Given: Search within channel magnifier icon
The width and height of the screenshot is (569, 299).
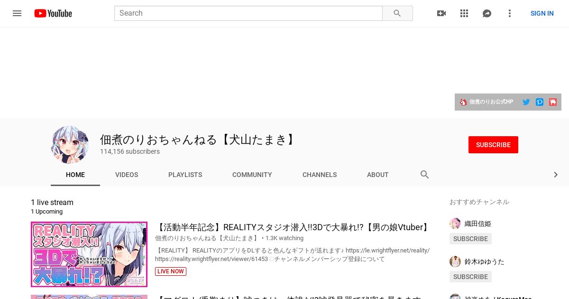Looking at the screenshot, I should coord(425,175).
